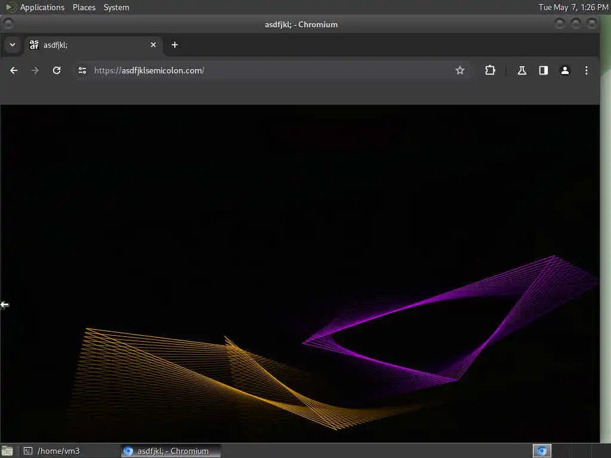This screenshot has height=458, width=611.
Task: Maximize the Chromium window
Action: (576, 24)
